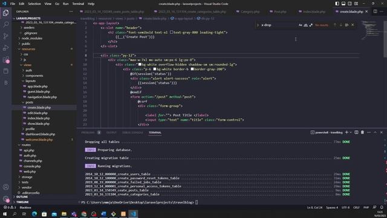Viewport: 387px width, 218px height.
Task: Click the x-drop find input field
Action: click(x=279, y=25)
